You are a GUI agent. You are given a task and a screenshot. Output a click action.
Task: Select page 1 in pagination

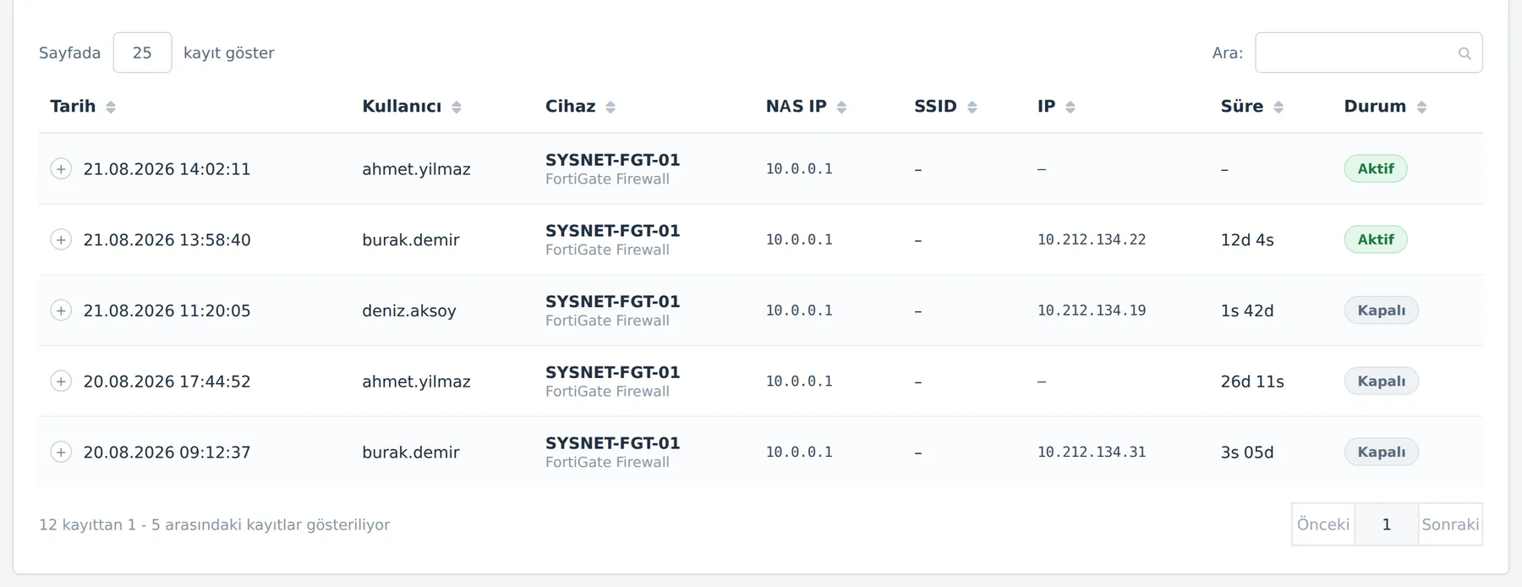click(1387, 524)
